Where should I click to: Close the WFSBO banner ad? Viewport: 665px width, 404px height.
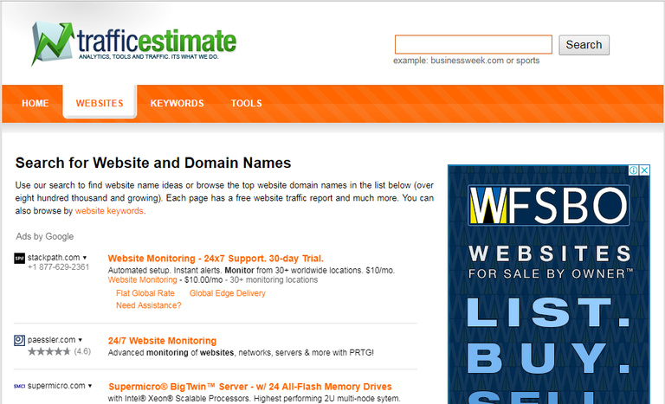[644, 170]
